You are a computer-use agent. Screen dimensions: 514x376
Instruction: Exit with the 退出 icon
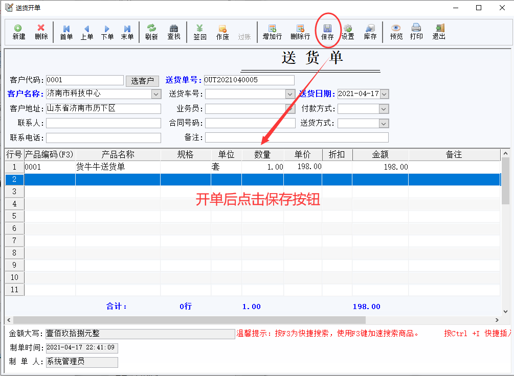tap(439, 32)
